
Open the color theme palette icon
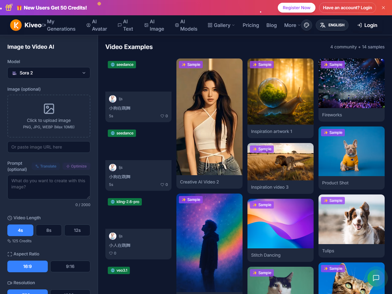click(307, 25)
